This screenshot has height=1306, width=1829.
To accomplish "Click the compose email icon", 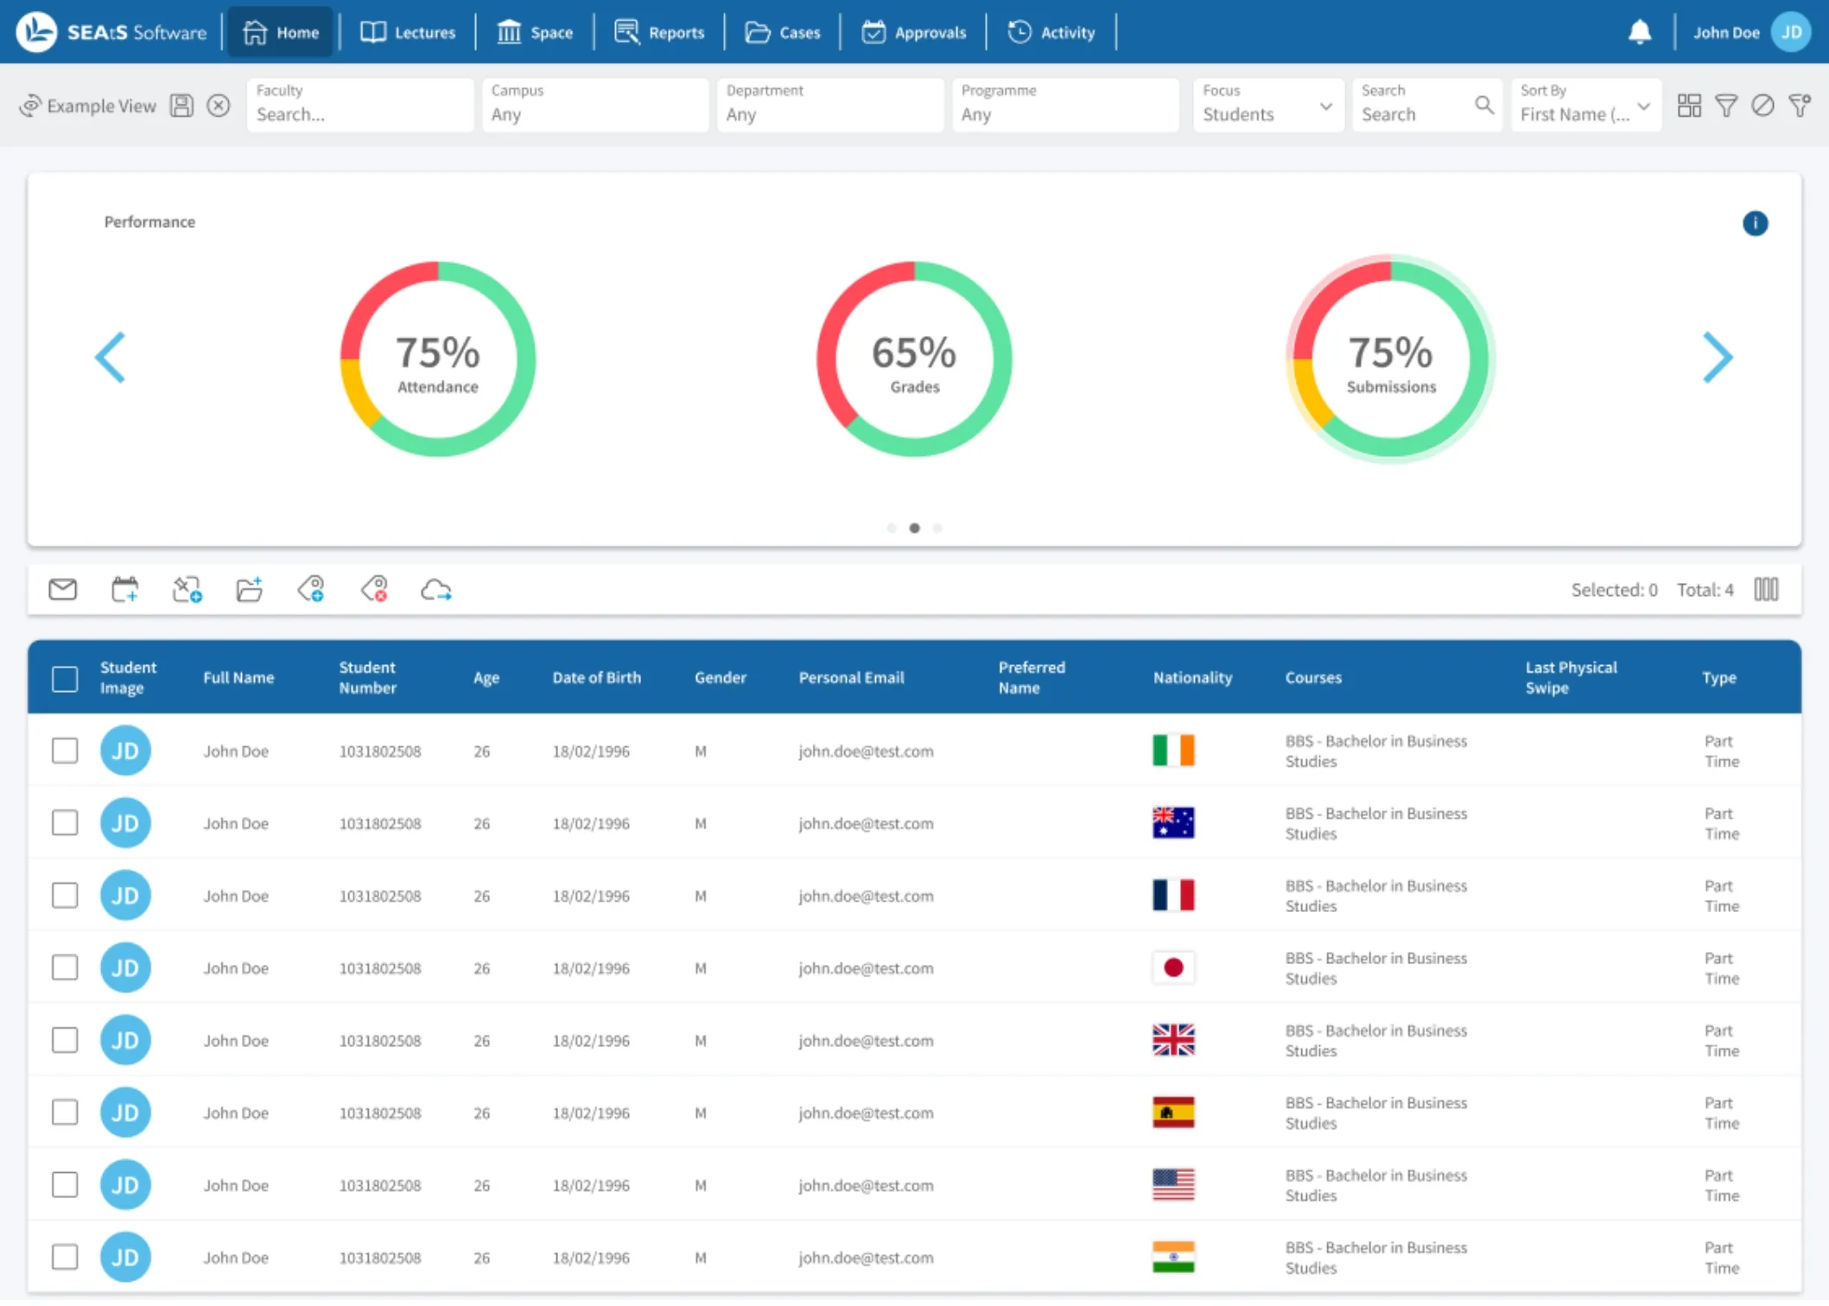I will [x=60, y=589].
